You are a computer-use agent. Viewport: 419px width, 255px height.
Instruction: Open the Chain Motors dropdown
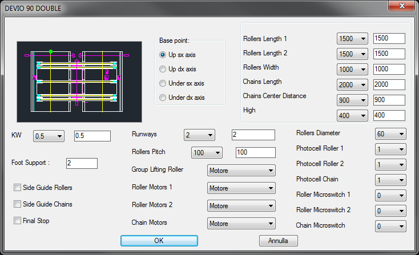click(x=241, y=224)
